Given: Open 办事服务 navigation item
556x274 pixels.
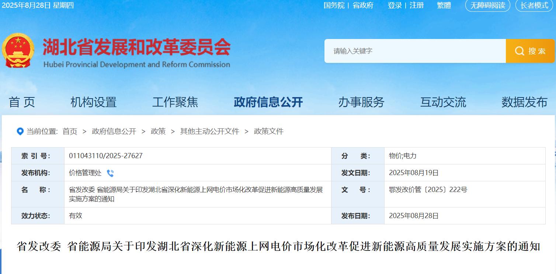Looking at the screenshot, I should coord(361,102).
